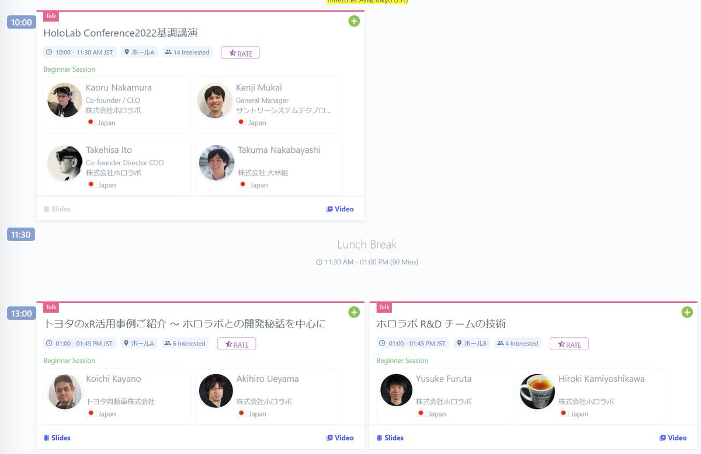Open Slides for HoloLab Conference2022 keynote
This screenshot has width=701, height=454.
point(57,209)
